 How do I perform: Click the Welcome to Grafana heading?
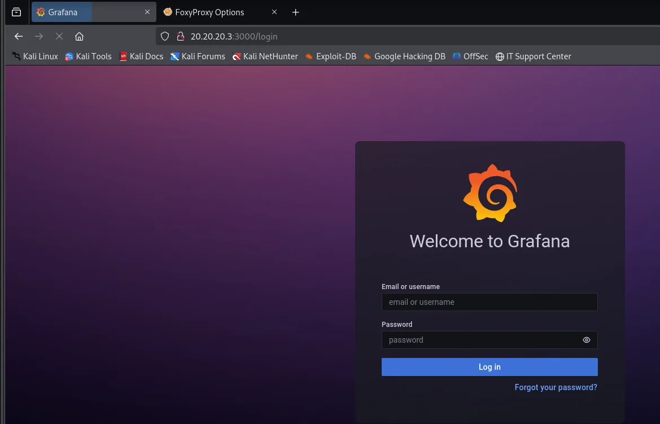(489, 241)
